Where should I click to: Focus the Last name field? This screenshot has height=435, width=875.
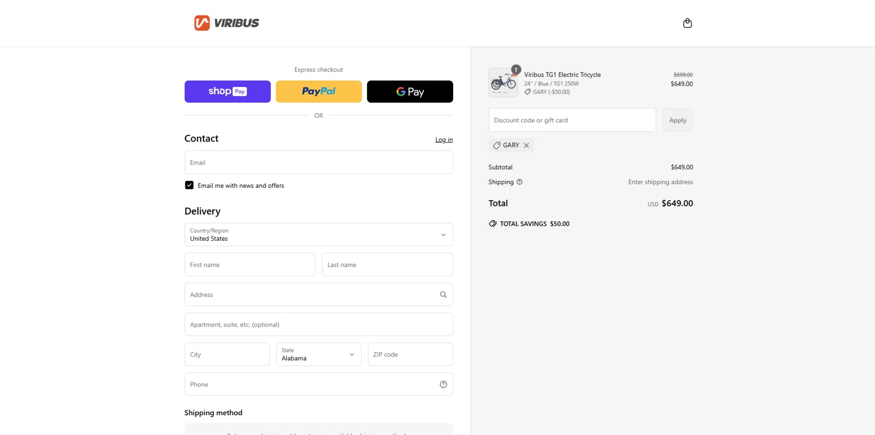pyautogui.click(x=387, y=264)
